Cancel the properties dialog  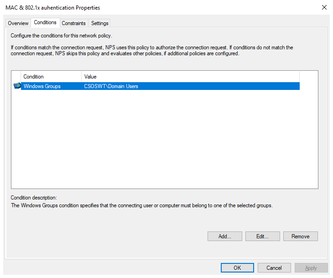274,268
